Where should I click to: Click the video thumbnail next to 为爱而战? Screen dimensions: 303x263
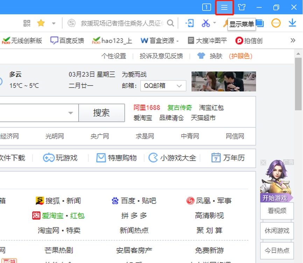[x=224, y=82]
